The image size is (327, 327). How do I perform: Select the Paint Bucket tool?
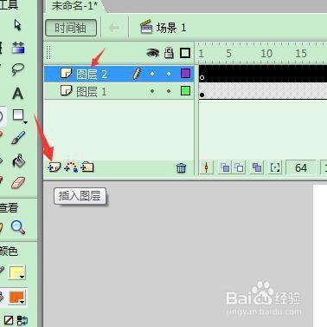coord(19,160)
